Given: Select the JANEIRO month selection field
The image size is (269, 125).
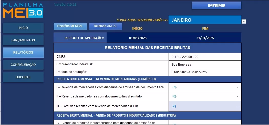Looking at the screenshot, I should [x=204, y=20].
